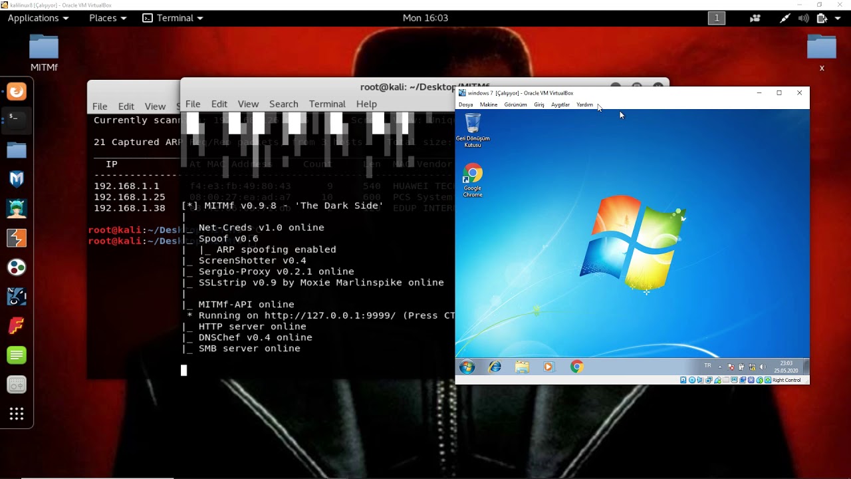Launch Google Chrome from the Windows taskbar

[x=576, y=367]
